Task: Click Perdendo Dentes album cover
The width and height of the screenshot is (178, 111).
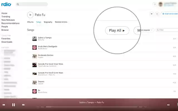Action: pyautogui.click(x=34, y=56)
